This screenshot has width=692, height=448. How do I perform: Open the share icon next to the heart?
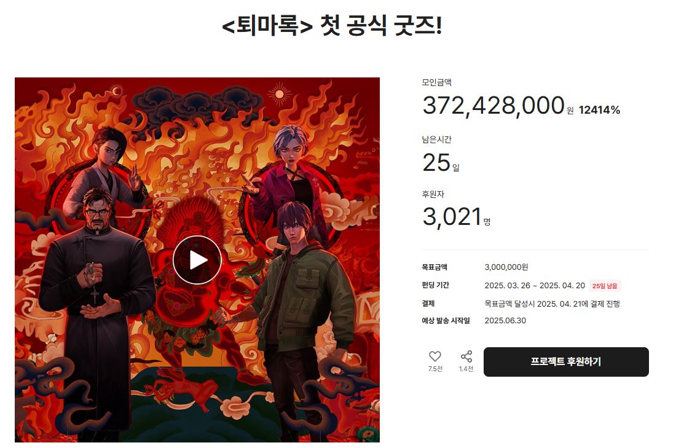466,356
